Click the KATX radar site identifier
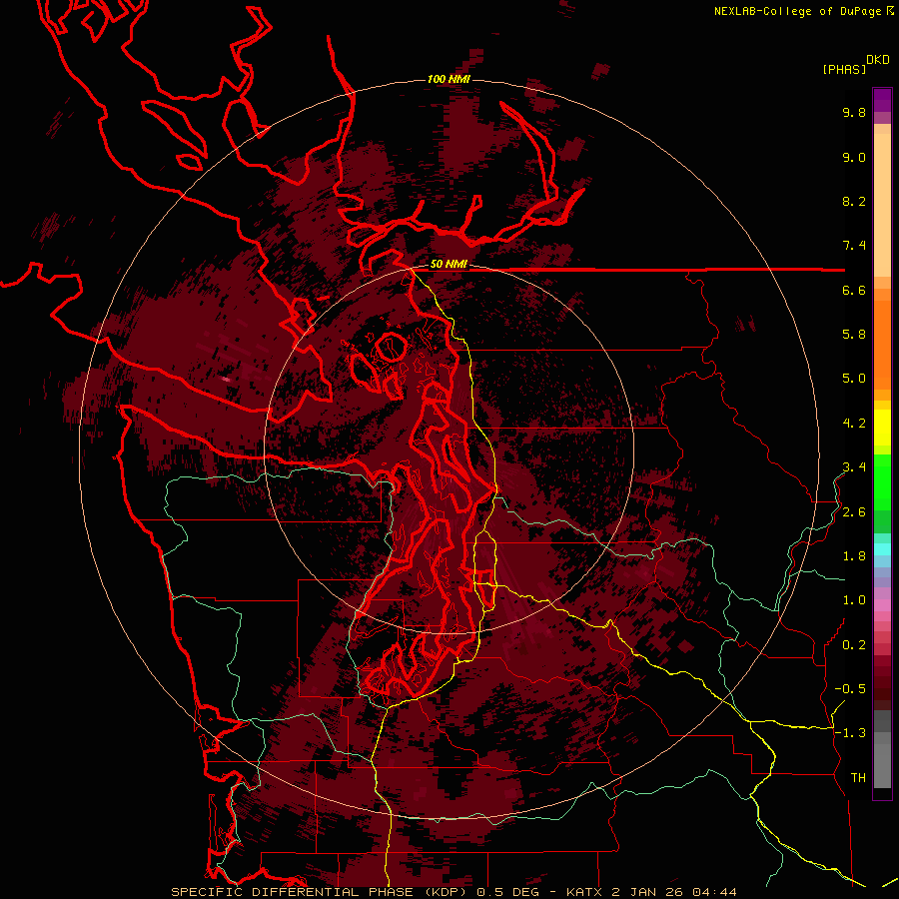The image size is (899, 899). [584, 892]
